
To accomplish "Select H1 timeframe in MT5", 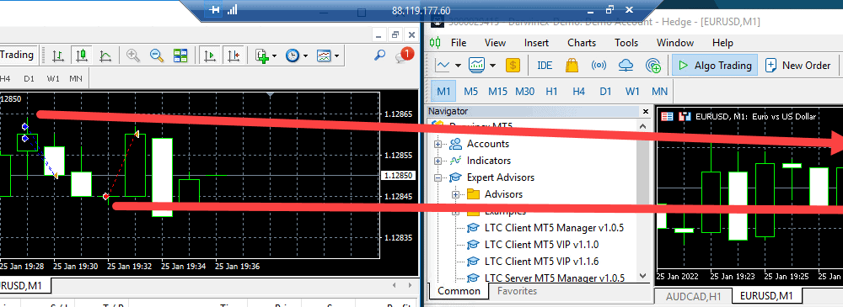I will tap(551, 91).
